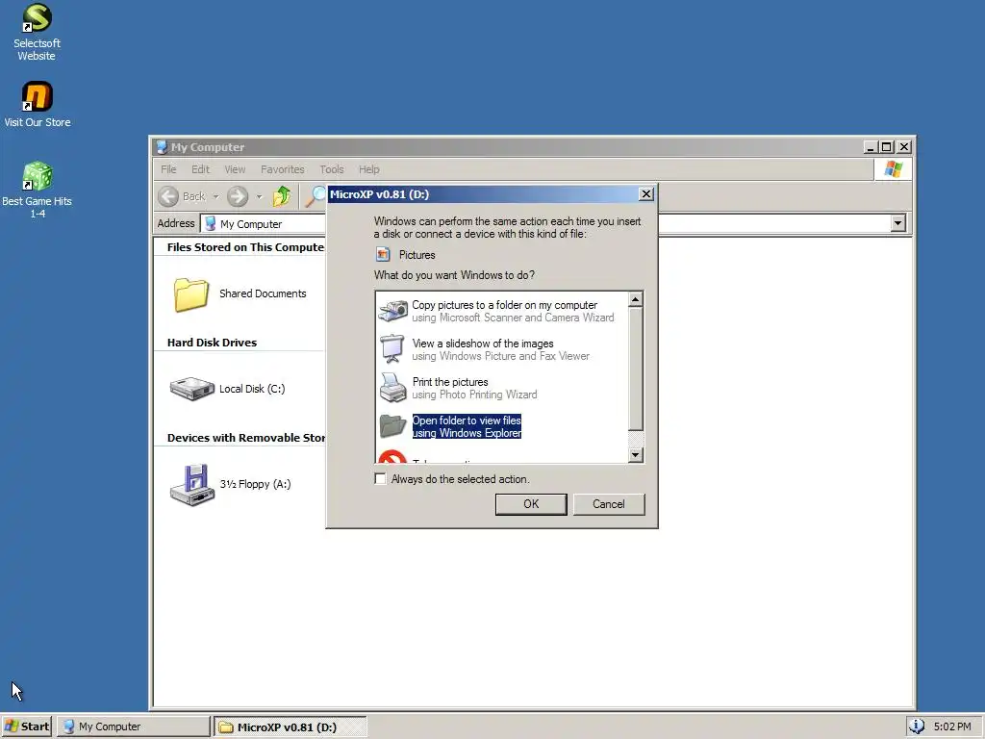Open the Help menu
The width and height of the screenshot is (985, 739).
pos(368,169)
